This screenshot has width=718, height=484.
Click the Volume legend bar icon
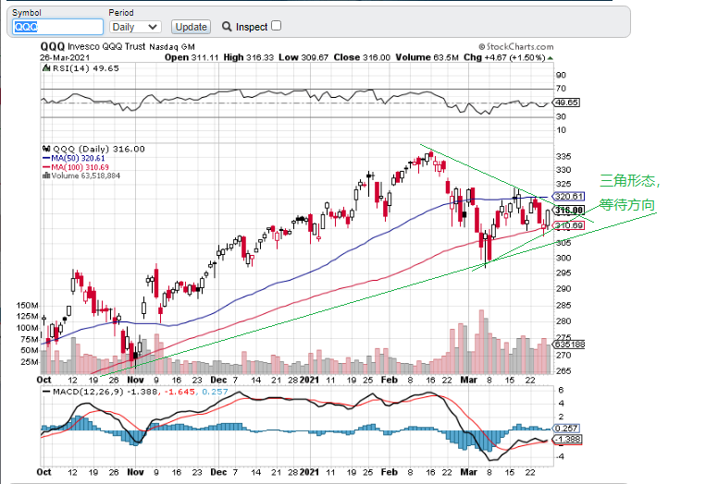click(x=46, y=175)
